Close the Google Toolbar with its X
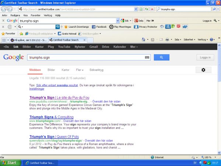Screen dimensions: 221x166 point(3,21)
